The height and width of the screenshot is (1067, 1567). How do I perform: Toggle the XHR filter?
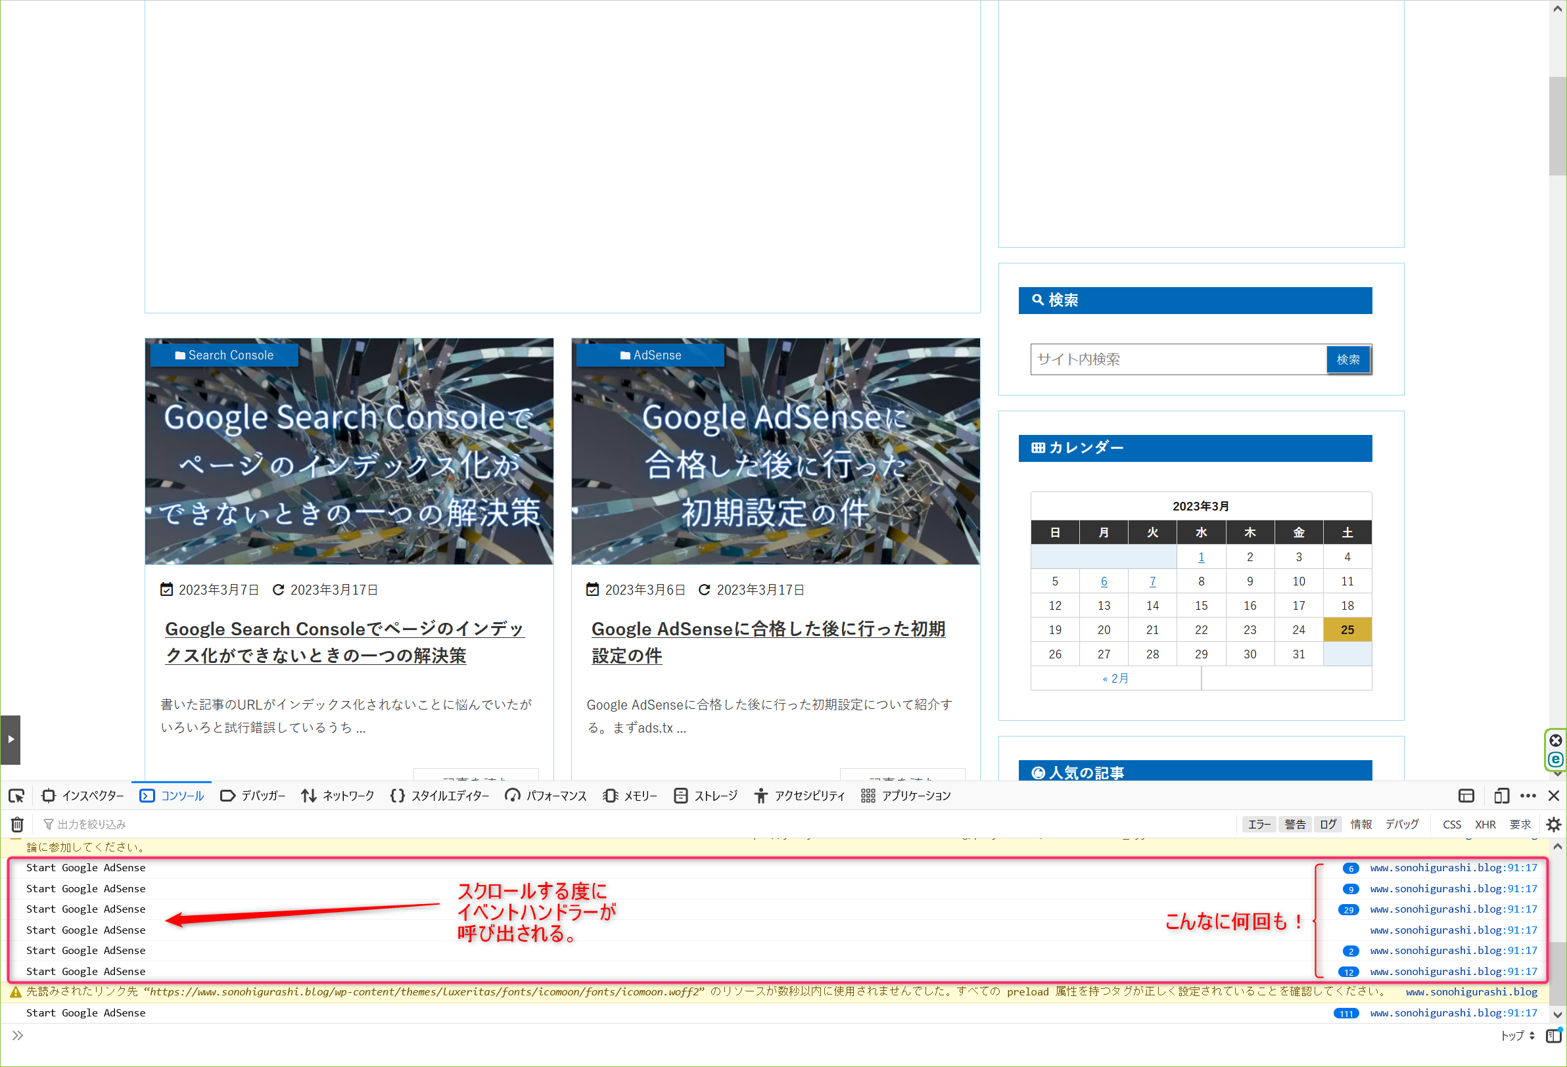click(x=1485, y=825)
